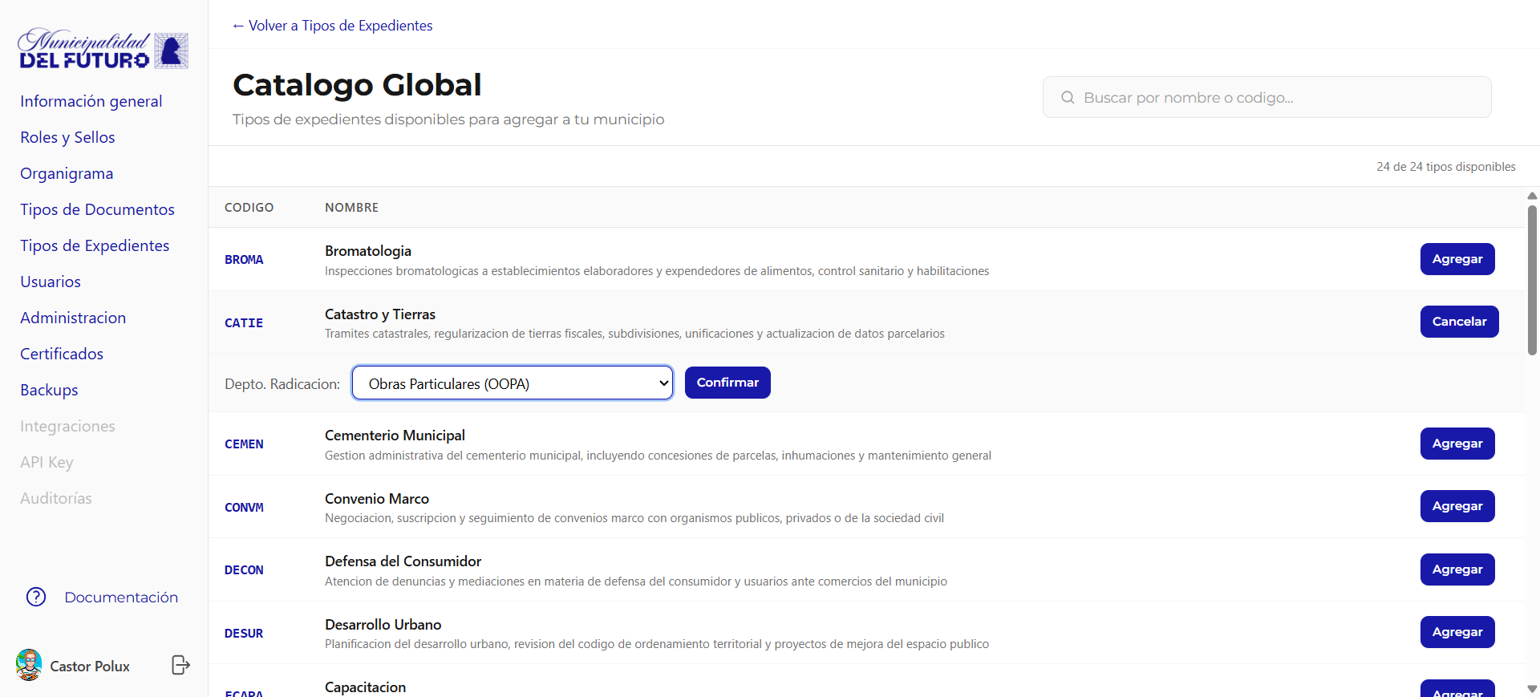The image size is (1540, 697).
Task: Add the Cementerio Municipal expediente type
Action: coord(1457,444)
